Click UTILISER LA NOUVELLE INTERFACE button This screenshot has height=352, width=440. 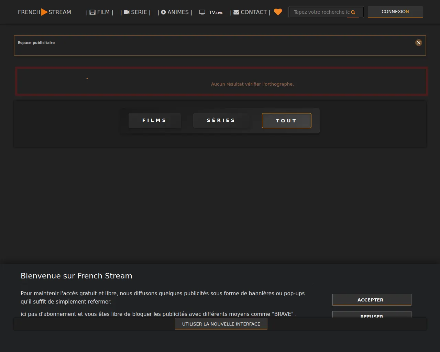pyautogui.click(x=221, y=324)
